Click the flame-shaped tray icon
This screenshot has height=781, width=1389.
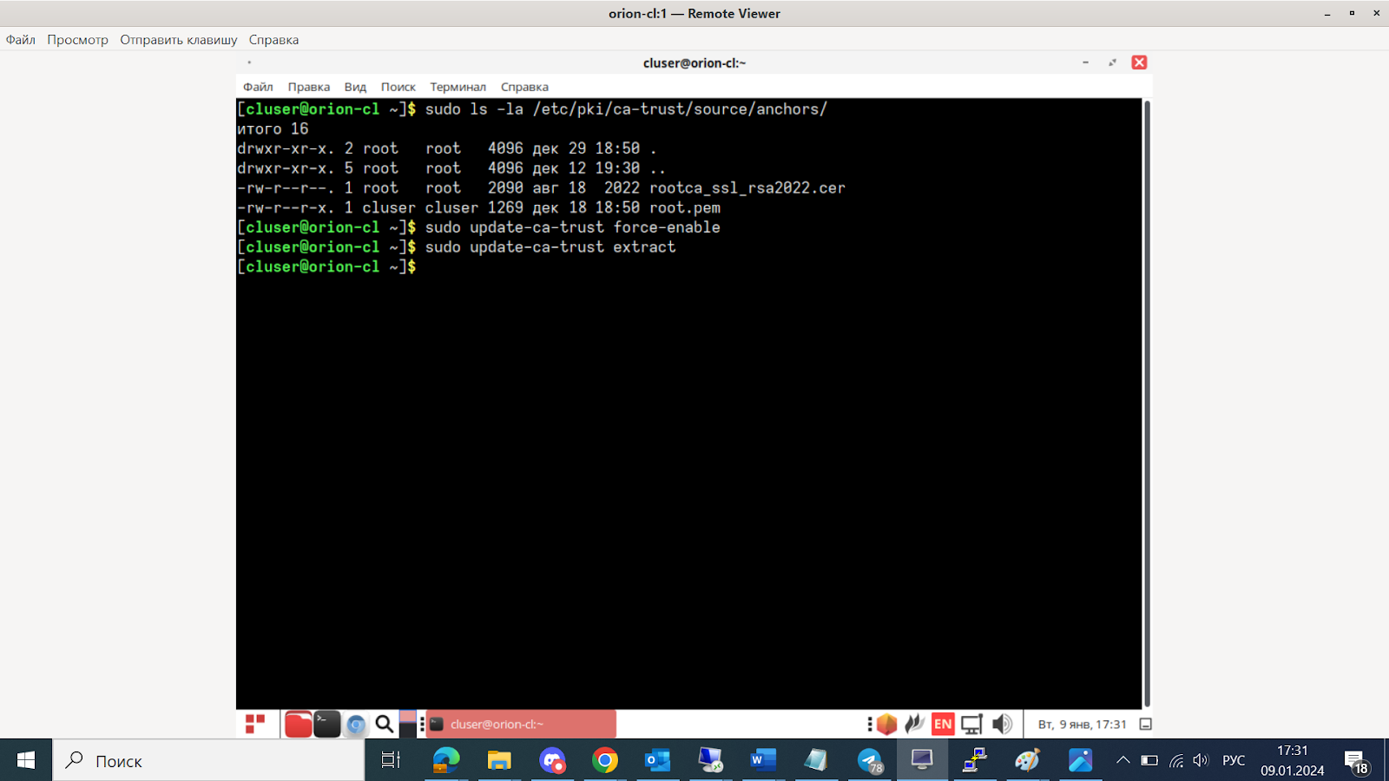[914, 724]
